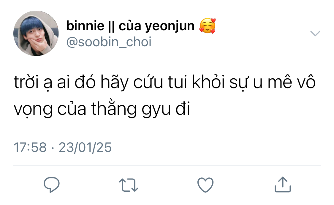Open the tweet options chevron menu
The image size is (334, 205).
click(315, 34)
